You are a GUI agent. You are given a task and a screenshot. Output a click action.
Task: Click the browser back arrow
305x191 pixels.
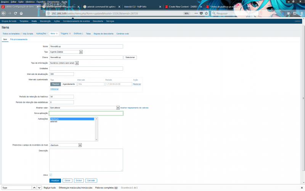[4, 13]
